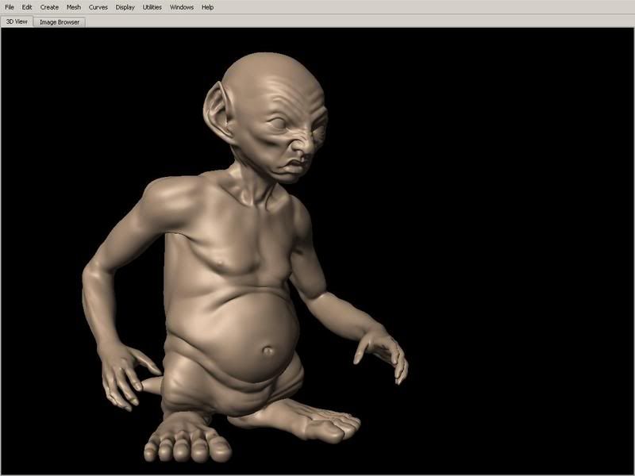Image resolution: width=635 pixels, height=476 pixels.
Task: Open the File menu
Action: click(10, 7)
